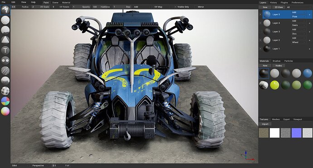Click the Nodes button
Image resolution: width=313 pixels, height=168 pixels.
point(279,65)
